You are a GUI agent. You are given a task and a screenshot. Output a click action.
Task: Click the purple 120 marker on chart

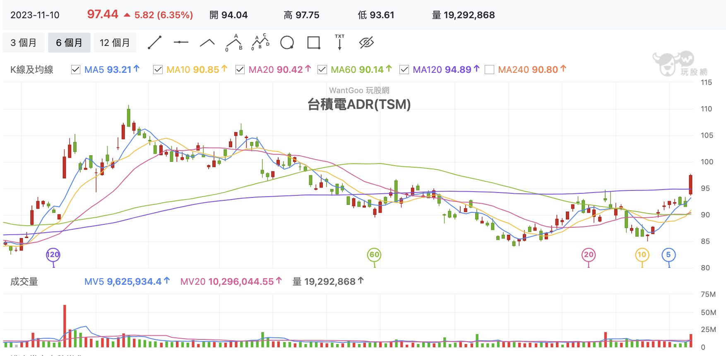[53, 255]
